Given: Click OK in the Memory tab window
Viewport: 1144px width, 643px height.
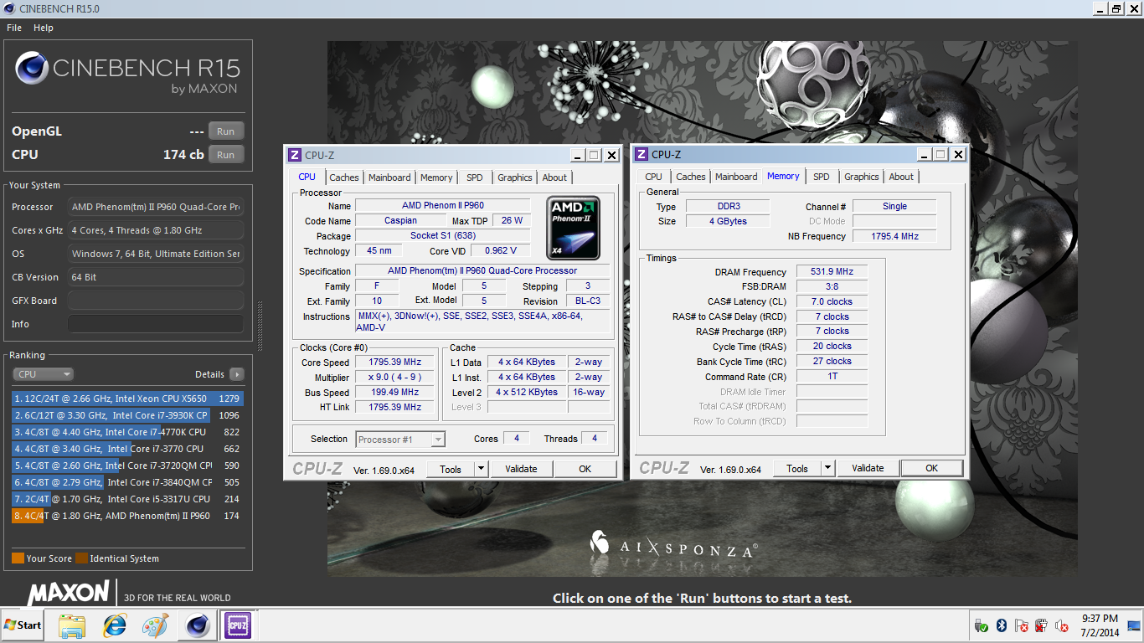Looking at the screenshot, I should (931, 468).
